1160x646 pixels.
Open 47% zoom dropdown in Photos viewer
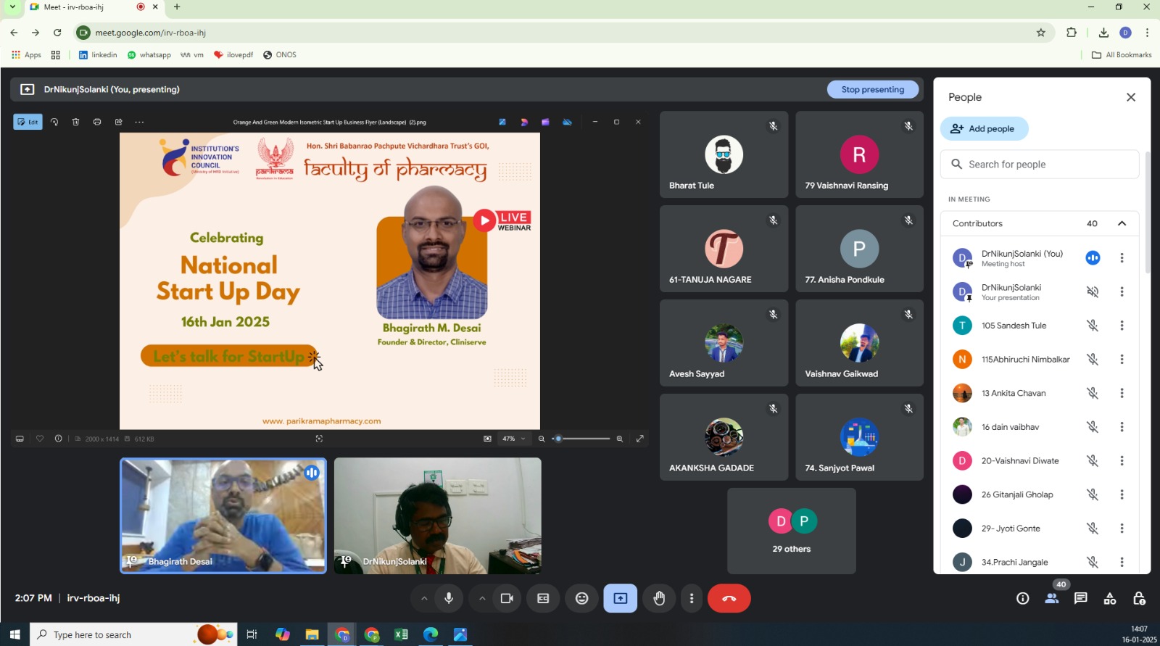[x=515, y=439]
